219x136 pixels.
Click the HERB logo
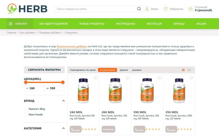point(27,9)
